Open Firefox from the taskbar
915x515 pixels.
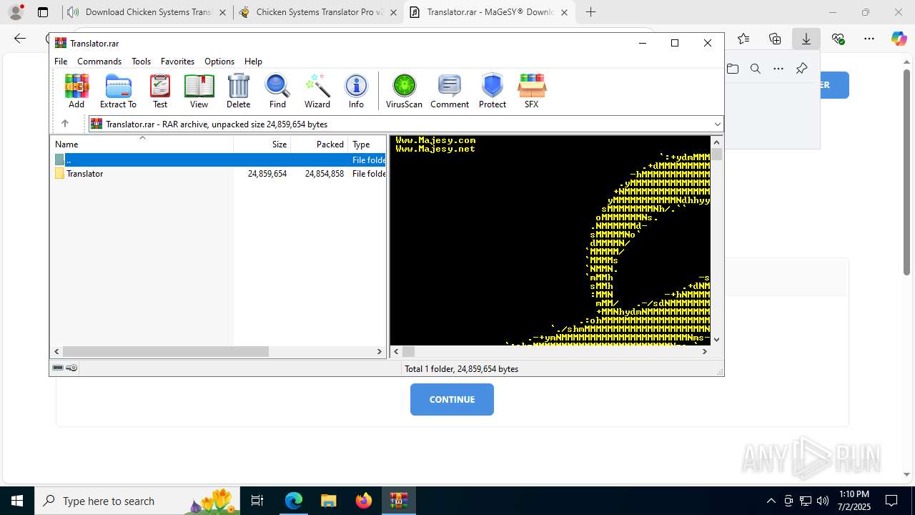[x=364, y=501]
